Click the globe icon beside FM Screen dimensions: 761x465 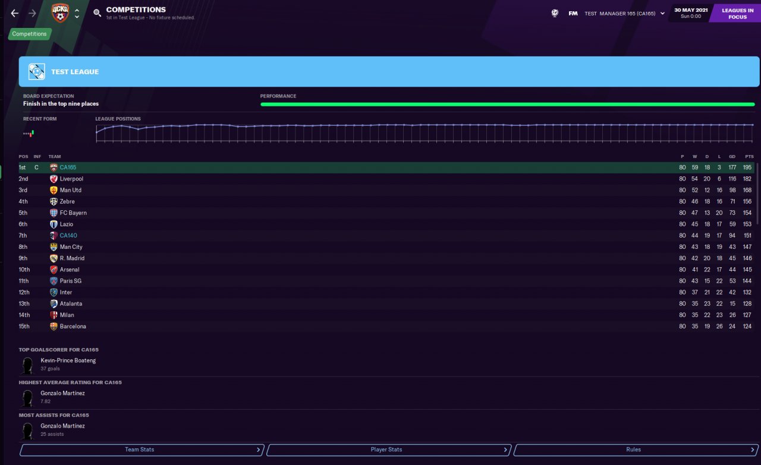point(555,13)
